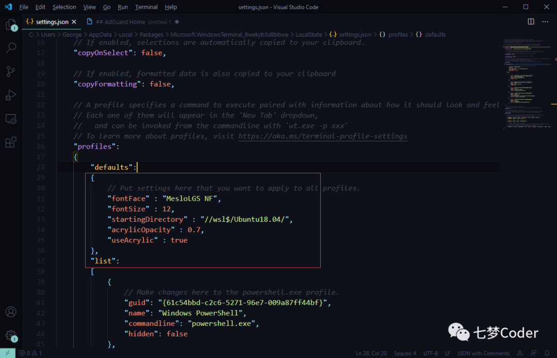This screenshot has width=557, height=358.
Task: Open the aka.ms terminal-profile-settings link
Action: tap(322, 136)
